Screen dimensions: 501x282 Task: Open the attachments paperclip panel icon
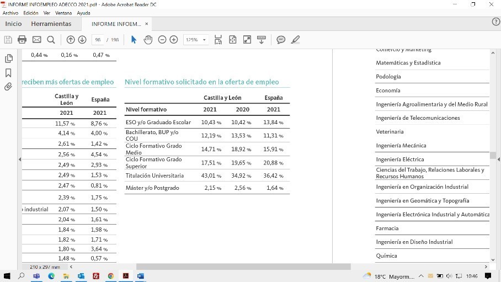pos(8,87)
